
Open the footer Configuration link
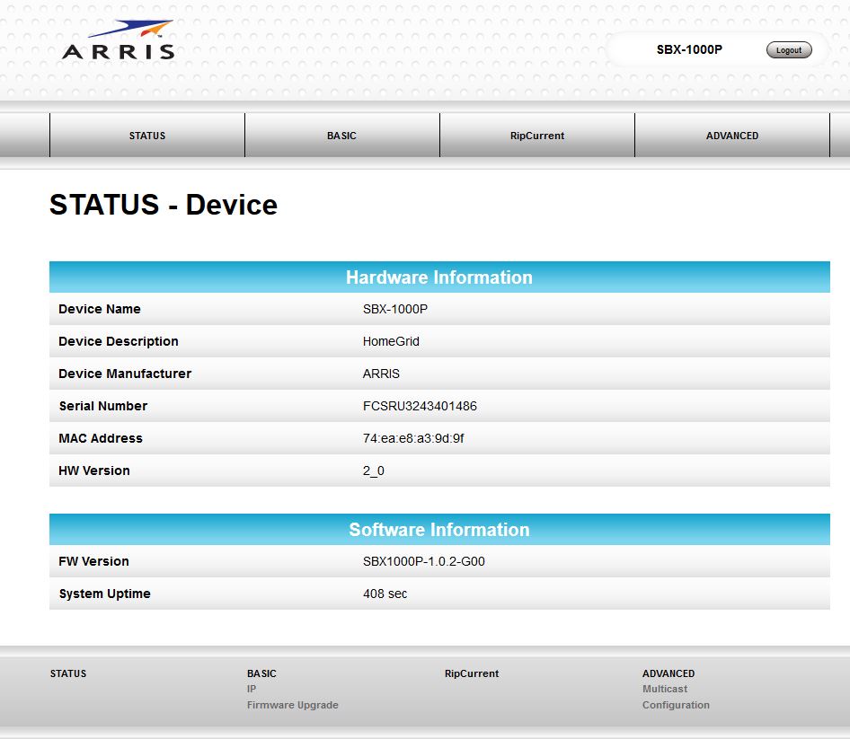[676, 705]
